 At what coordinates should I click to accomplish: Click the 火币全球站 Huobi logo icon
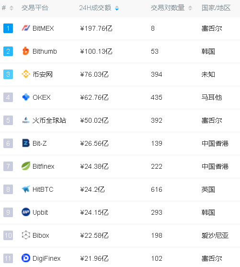26,120
